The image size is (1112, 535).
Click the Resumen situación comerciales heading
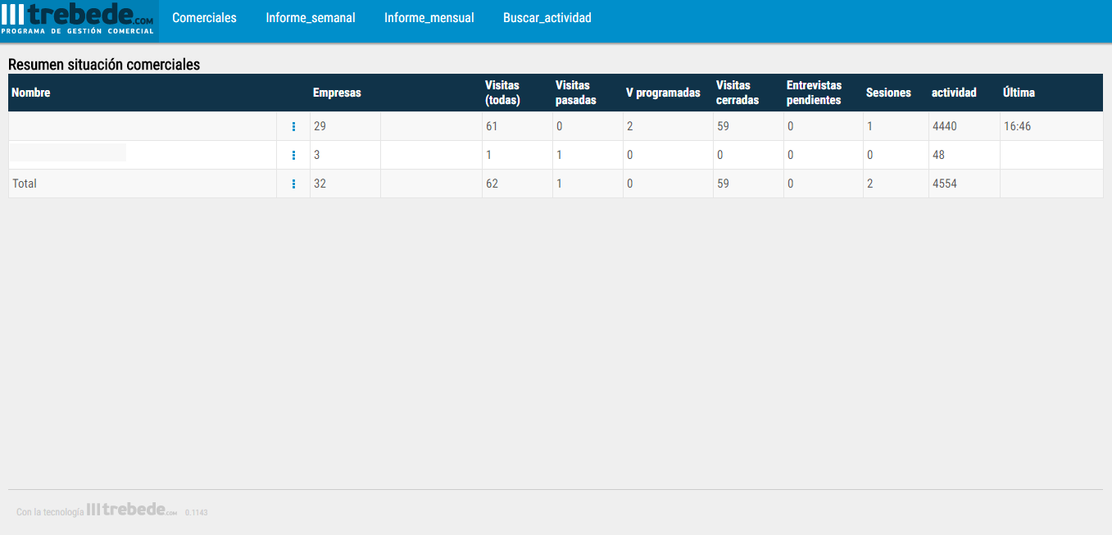click(x=104, y=65)
